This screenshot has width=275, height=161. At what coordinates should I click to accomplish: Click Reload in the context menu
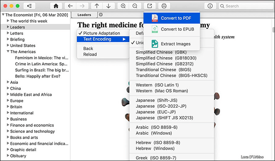coord(90,54)
